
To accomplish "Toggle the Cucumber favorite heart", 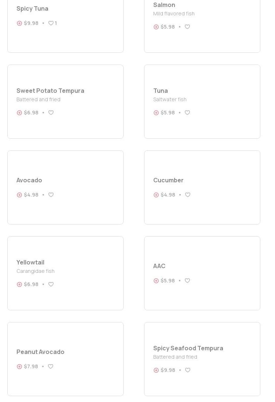I will [x=188, y=195].
